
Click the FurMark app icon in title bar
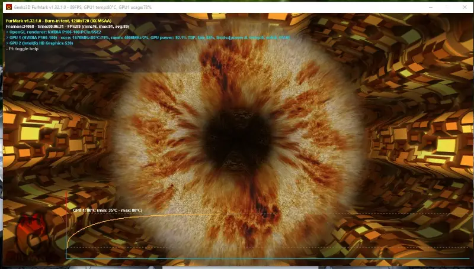8,6
